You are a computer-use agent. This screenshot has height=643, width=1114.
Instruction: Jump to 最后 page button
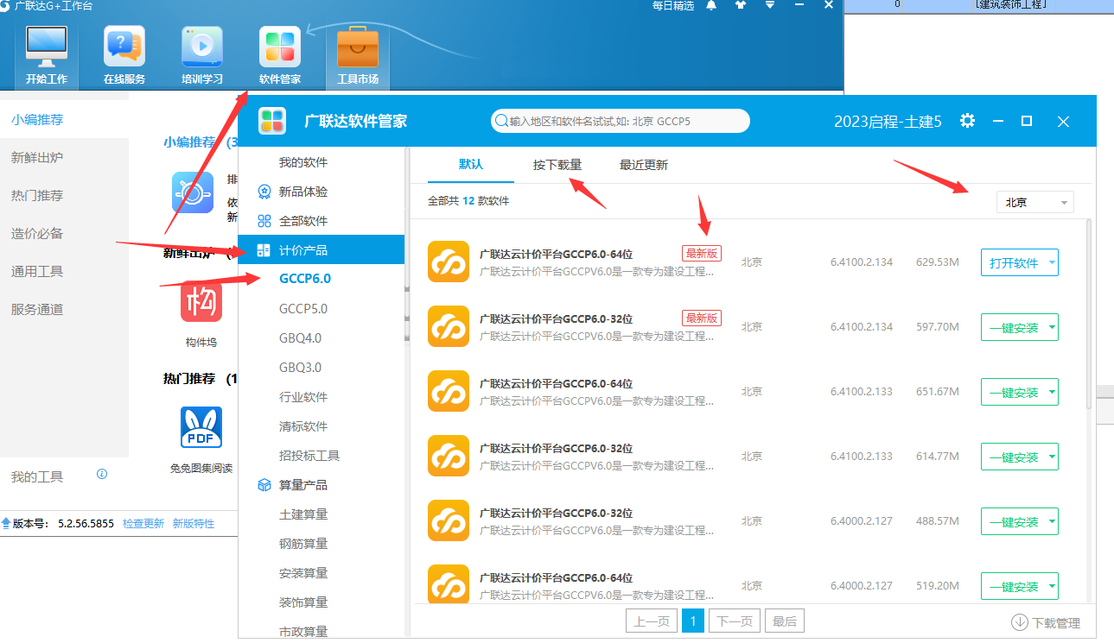(785, 621)
